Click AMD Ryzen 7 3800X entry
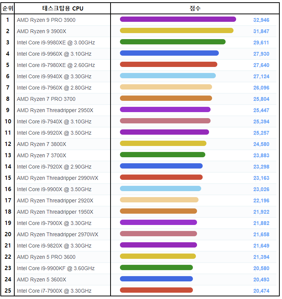Screen dimensions: 282x299 (41, 144)
